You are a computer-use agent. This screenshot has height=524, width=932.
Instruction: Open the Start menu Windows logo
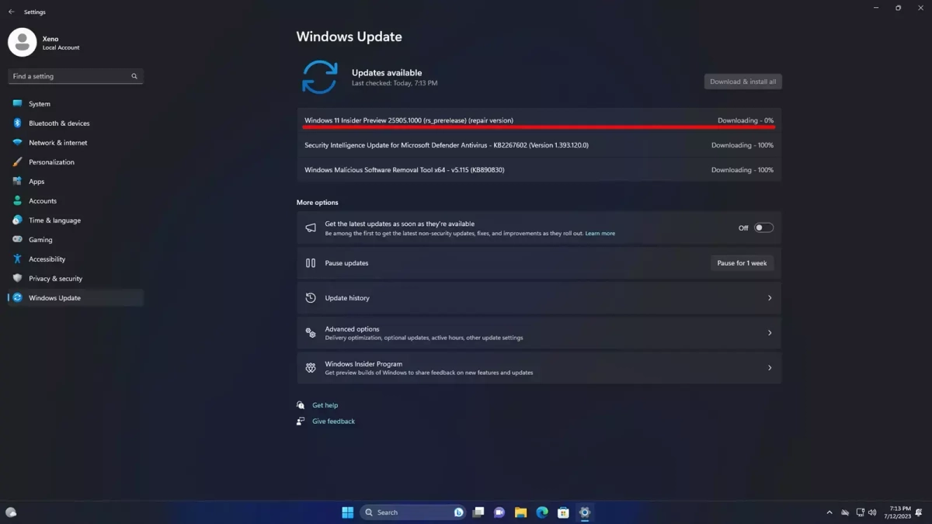pyautogui.click(x=348, y=512)
